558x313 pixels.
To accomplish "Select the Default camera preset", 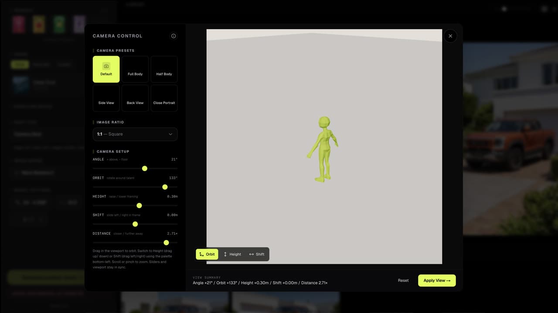I will tap(106, 69).
